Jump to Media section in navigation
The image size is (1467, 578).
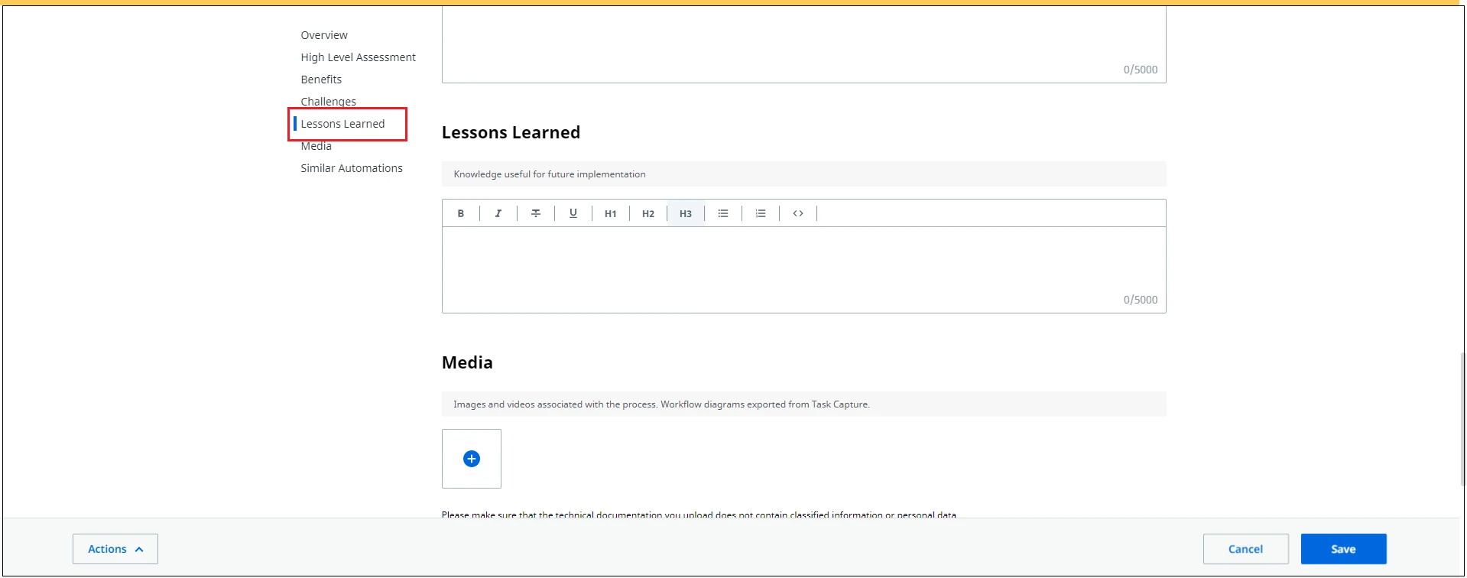pyautogui.click(x=316, y=146)
